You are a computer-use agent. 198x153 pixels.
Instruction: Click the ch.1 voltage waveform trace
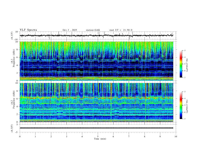pyautogui.click(x=96, y=35)
